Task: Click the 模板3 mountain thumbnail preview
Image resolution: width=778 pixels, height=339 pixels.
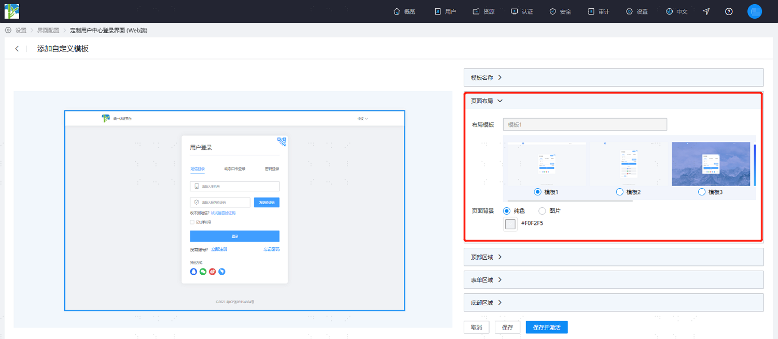Action: 711,164
